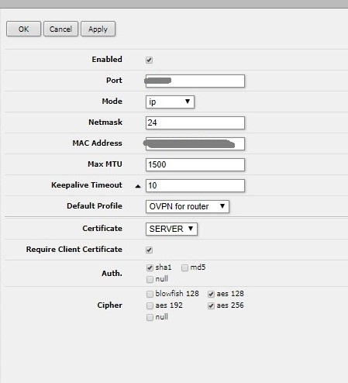Open the Certificate dropdown showing SERVER

click(171, 229)
